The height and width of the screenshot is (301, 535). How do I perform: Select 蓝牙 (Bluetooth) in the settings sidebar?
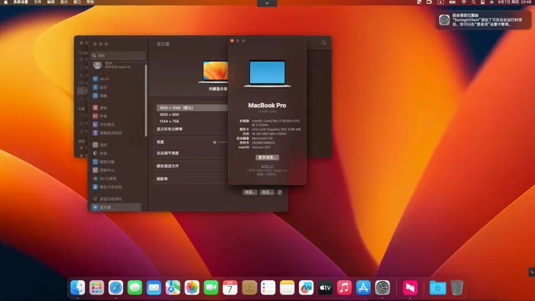(103, 87)
